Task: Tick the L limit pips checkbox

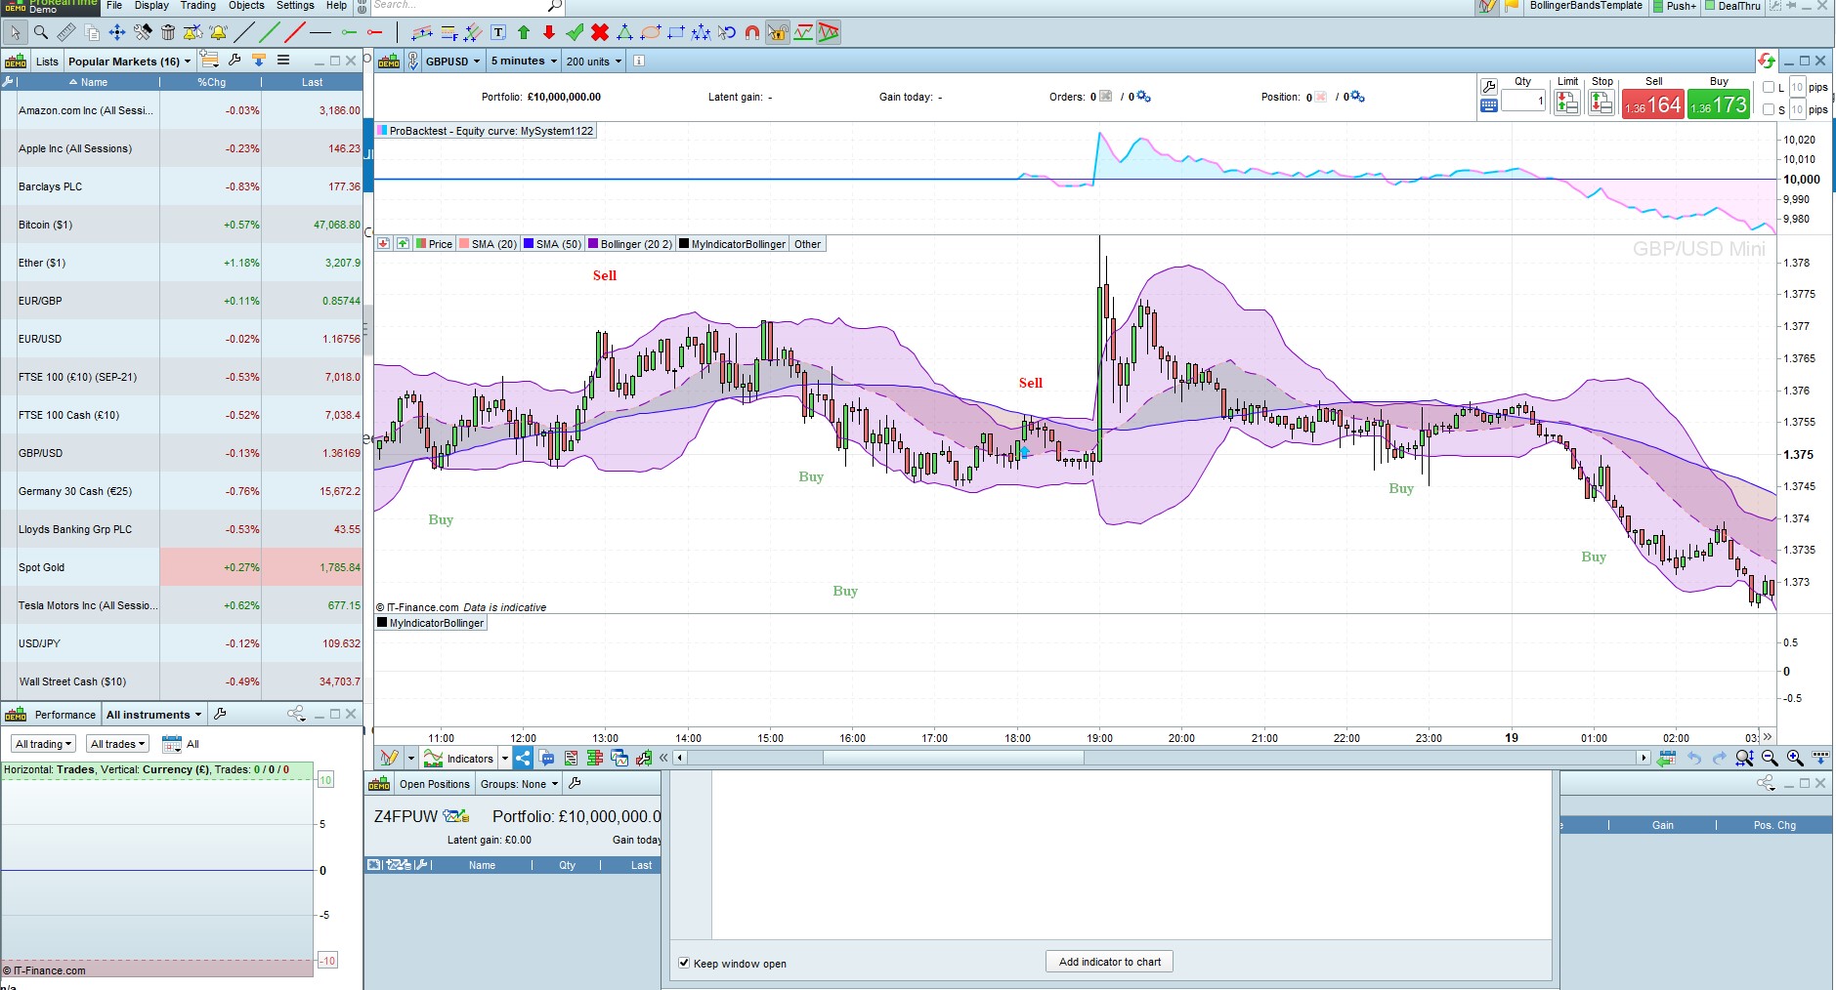Action: 1769,87
